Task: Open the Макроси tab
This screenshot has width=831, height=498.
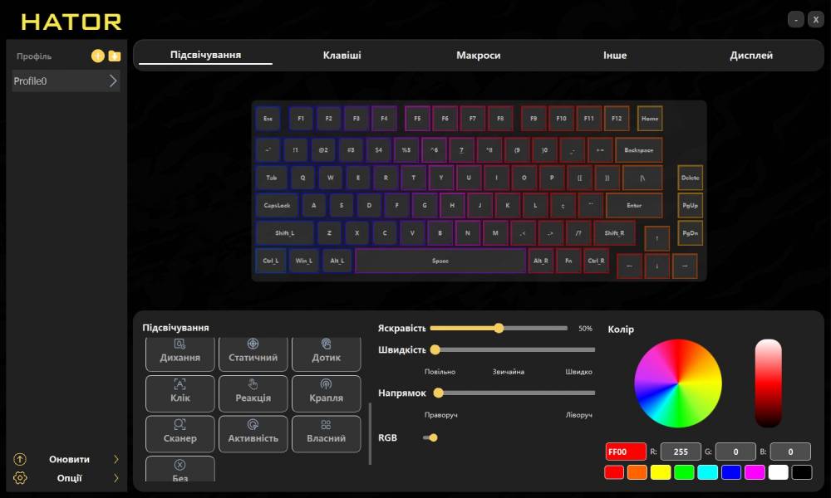Action: 478,56
